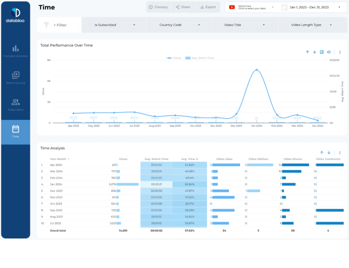The height and width of the screenshot is (268, 349).
Task: Sort the chart with the A-Z icon
Action: pos(329,52)
